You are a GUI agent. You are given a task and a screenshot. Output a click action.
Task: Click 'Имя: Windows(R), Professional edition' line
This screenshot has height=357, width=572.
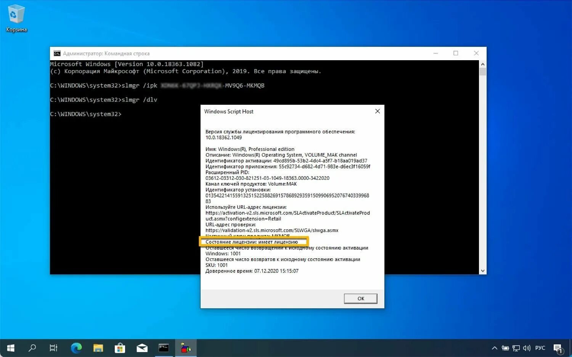250,149
